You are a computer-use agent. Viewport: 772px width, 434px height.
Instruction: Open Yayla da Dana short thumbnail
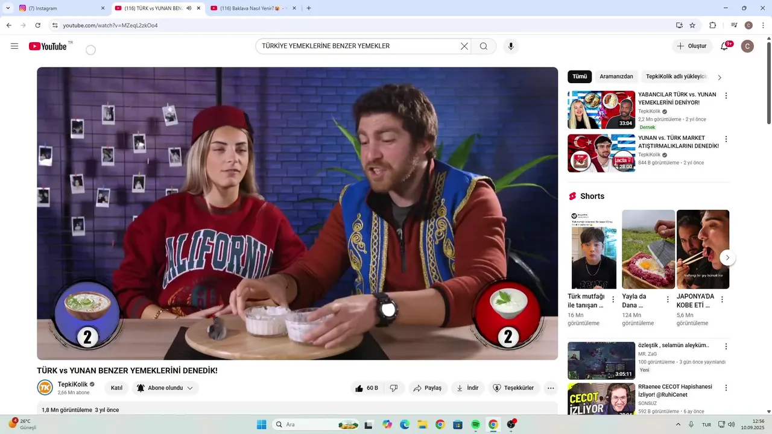tap(648, 249)
